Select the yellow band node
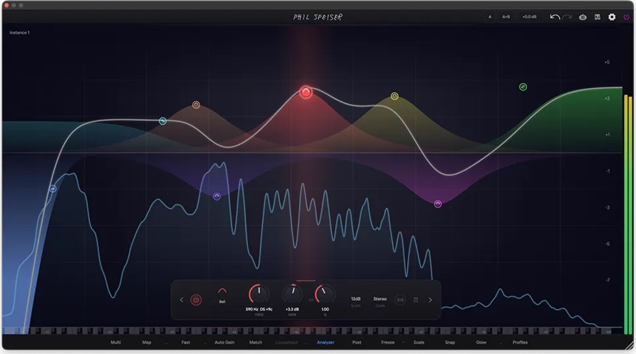Screen dimensions: 636x354 pos(394,96)
